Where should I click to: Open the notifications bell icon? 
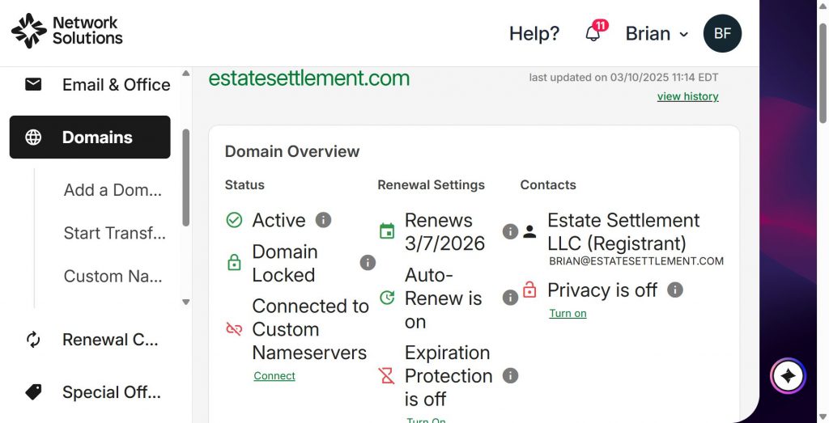pyautogui.click(x=593, y=34)
